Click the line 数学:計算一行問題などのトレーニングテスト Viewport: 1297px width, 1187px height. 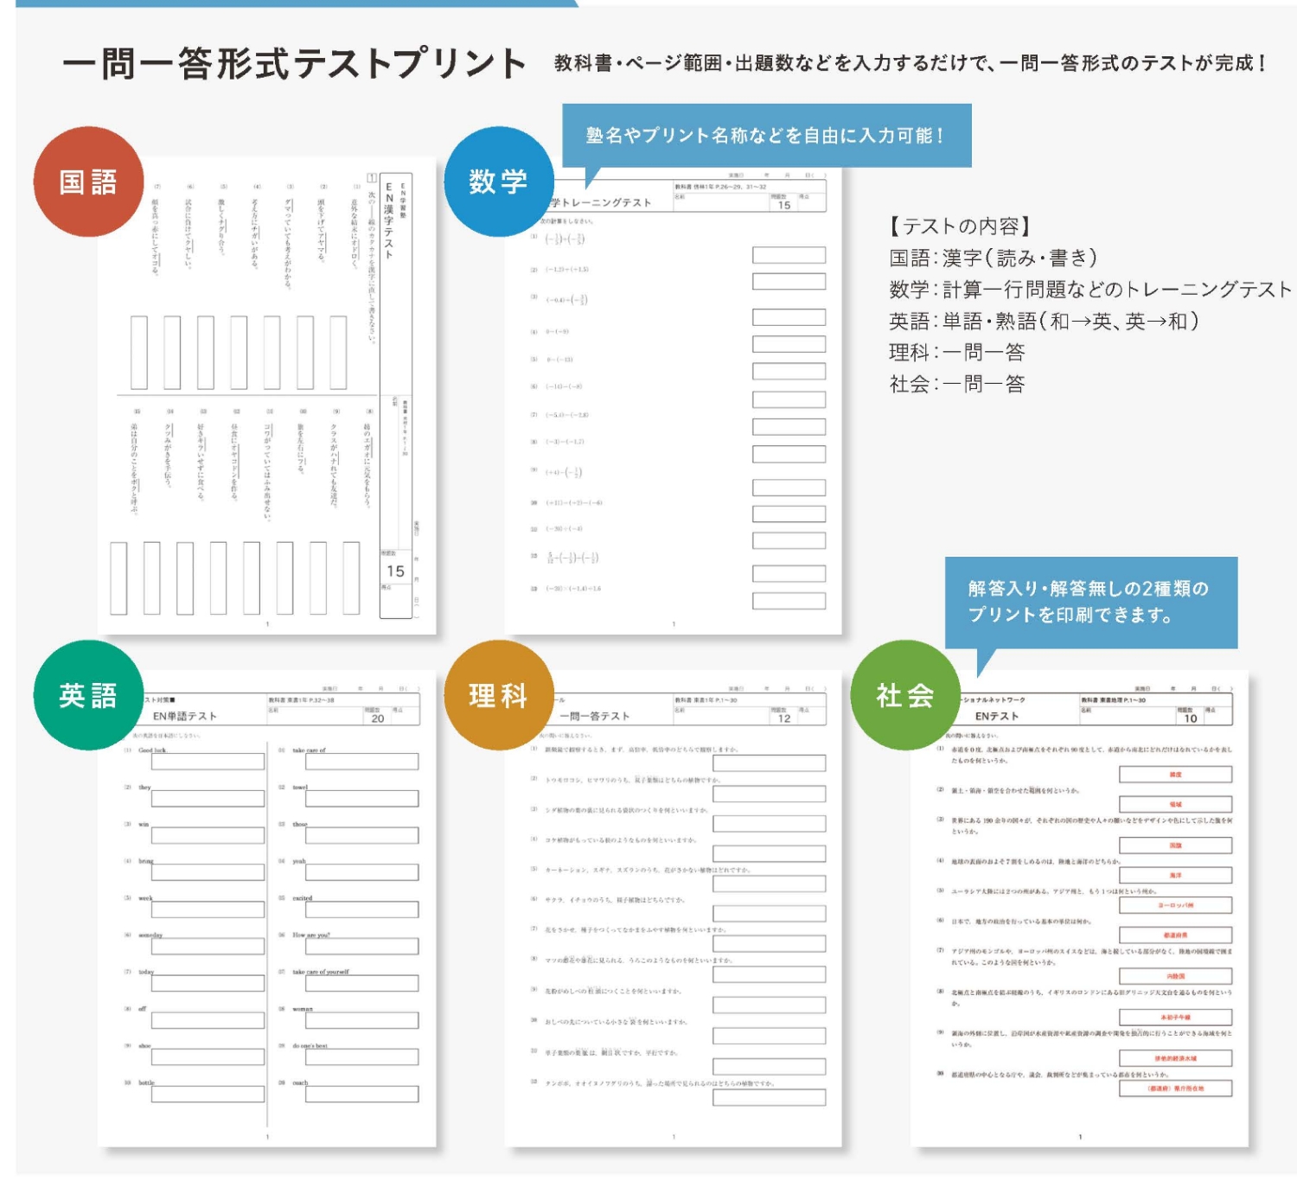coord(1090,290)
